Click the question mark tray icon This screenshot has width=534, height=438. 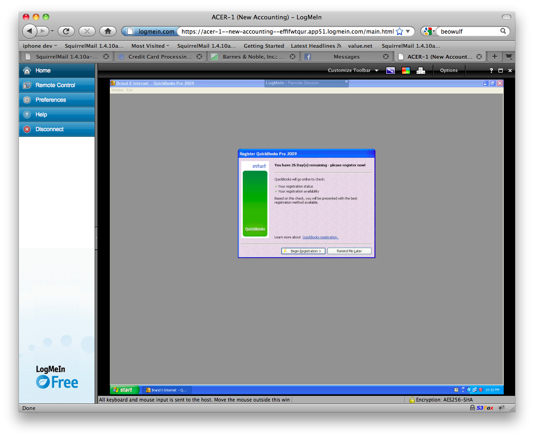point(456,390)
